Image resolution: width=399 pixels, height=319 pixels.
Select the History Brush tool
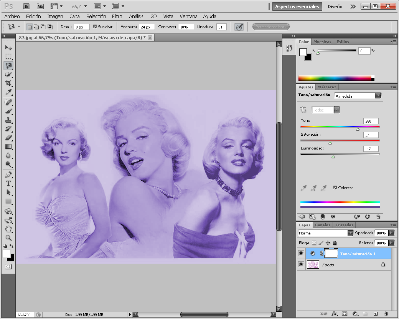point(8,129)
